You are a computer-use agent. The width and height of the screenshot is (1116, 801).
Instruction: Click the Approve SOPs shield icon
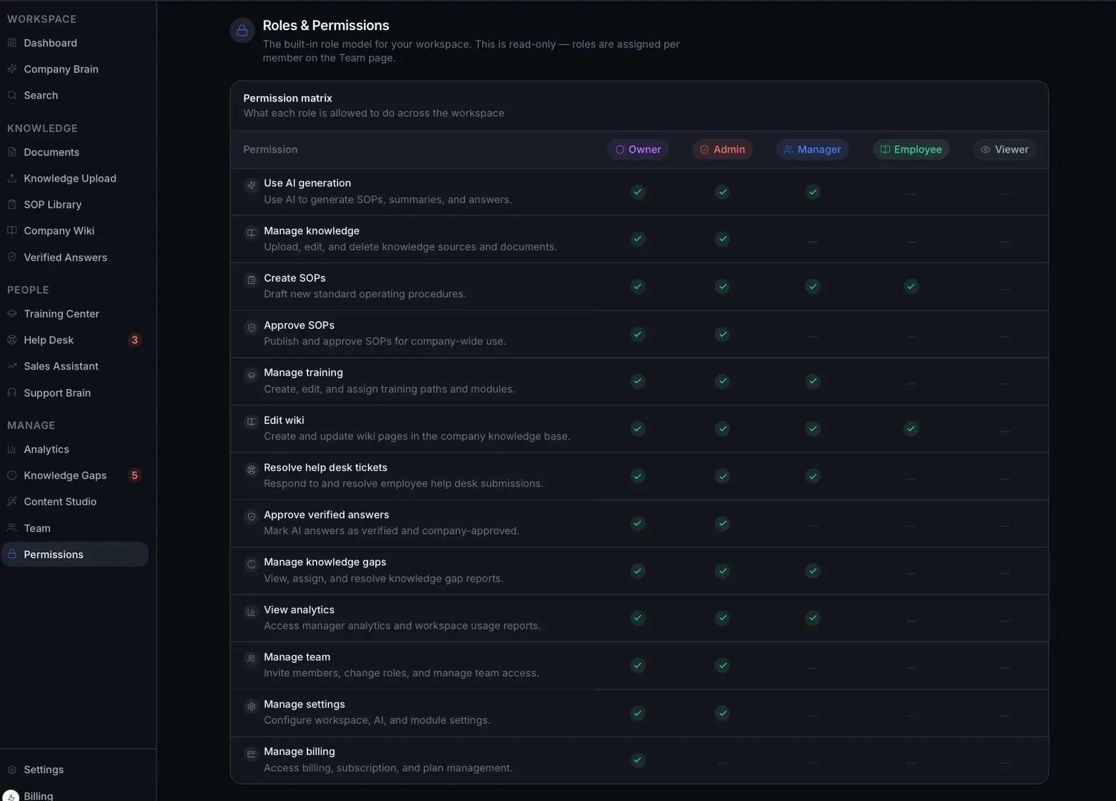click(251, 328)
